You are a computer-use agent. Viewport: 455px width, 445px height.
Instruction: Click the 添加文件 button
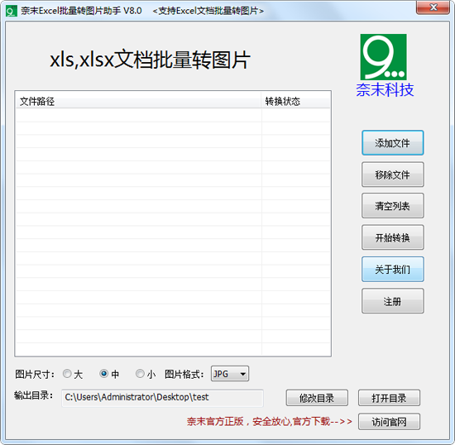point(393,143)
